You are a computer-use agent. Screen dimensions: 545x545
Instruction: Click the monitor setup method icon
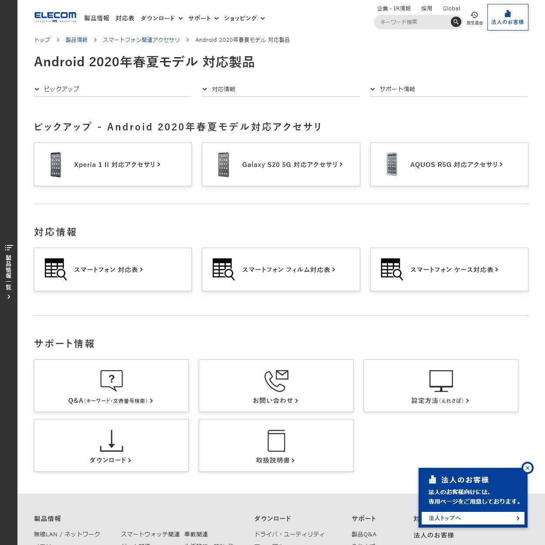(441, 381)
